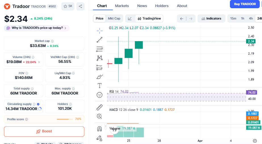Select the Text annotation tool

click(100, 86)
